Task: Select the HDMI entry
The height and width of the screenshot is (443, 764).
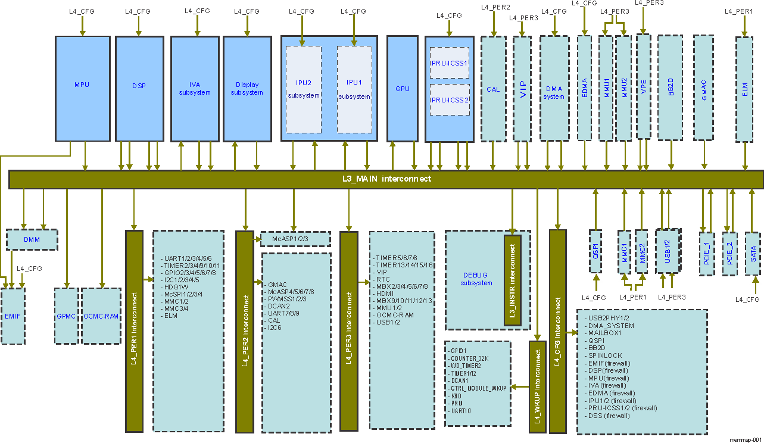Action: 385,294
